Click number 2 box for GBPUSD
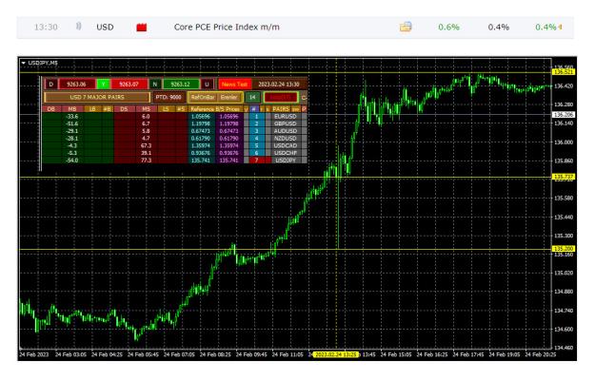 pos(257,123)
